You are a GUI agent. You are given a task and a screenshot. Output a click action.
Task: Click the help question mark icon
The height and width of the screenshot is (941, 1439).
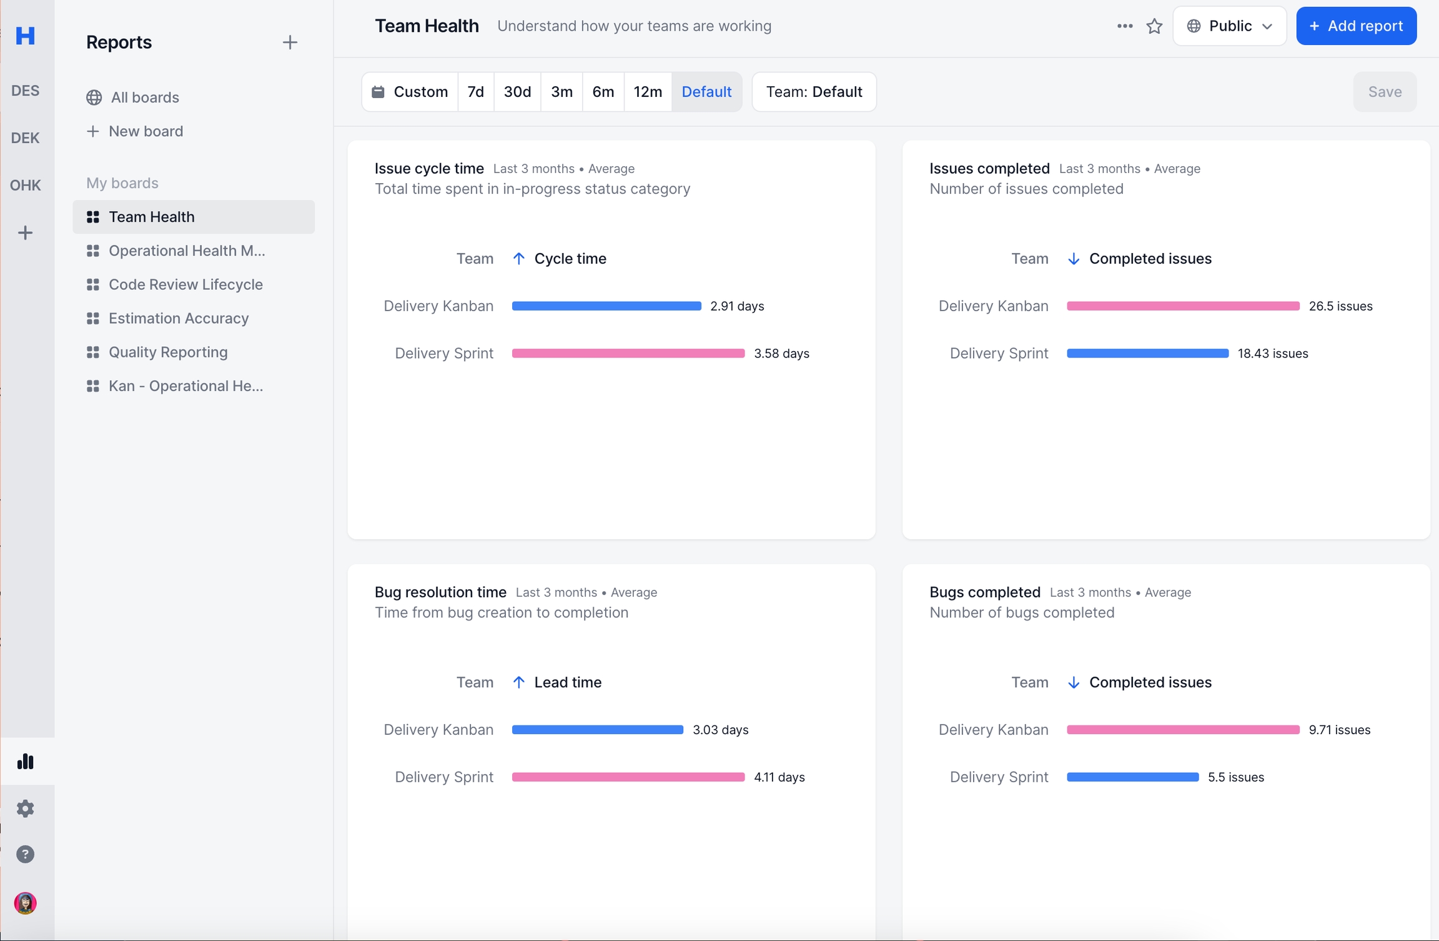click(x=25, y=854)
